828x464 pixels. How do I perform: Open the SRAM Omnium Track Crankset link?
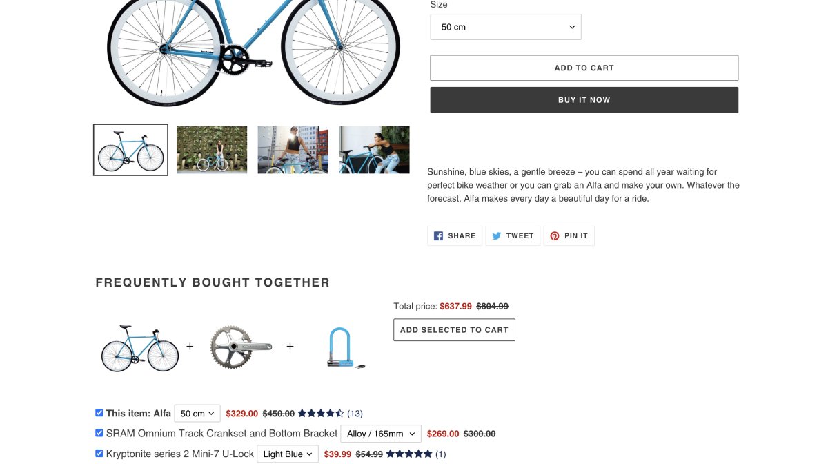click(x=221, y=434)
